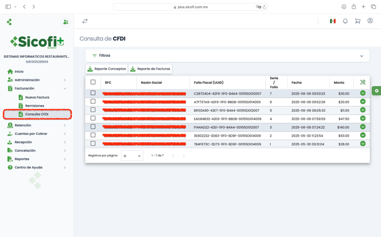The image size is (381, 237).
Task: Click the column tools icon in table header
Action: coord(363,82)
